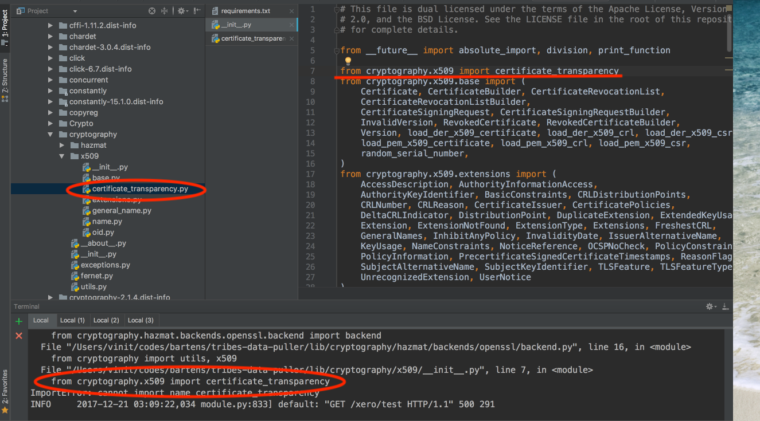Image resolution: width=760 pixels, height=421 pixels.
Task: Switch to the certificate_transparency editor tab
Action: click(x=252, y=38)
